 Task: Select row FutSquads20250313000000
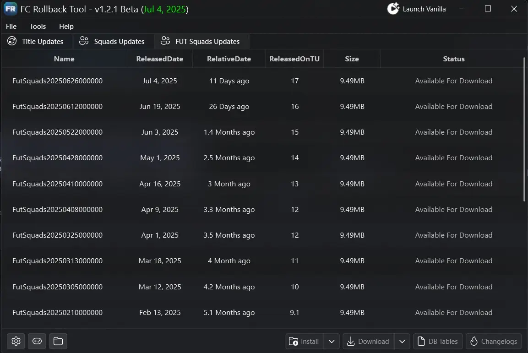pos(262,261)
